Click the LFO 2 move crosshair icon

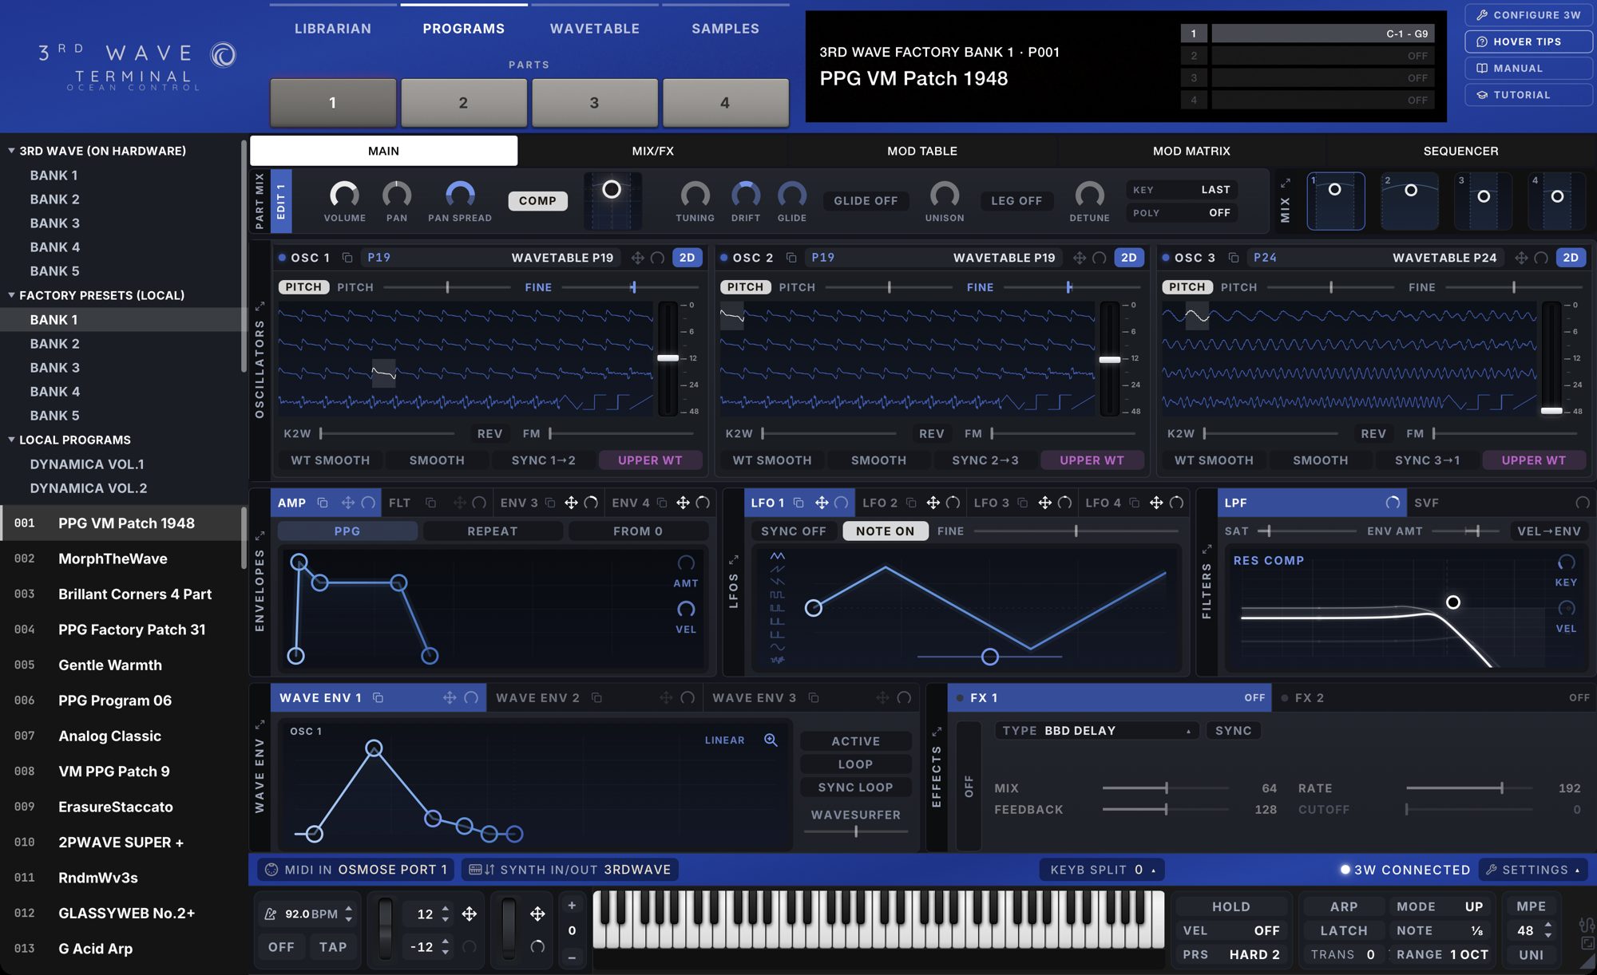click(x=933, y=503)
